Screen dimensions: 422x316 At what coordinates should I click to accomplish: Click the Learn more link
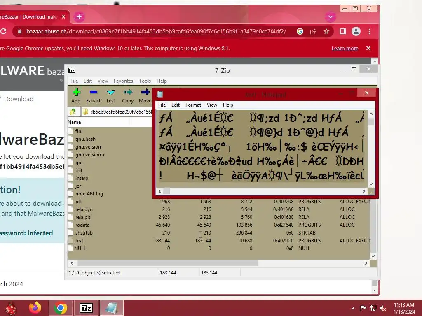pyautogui.click(x=345, y=49)
